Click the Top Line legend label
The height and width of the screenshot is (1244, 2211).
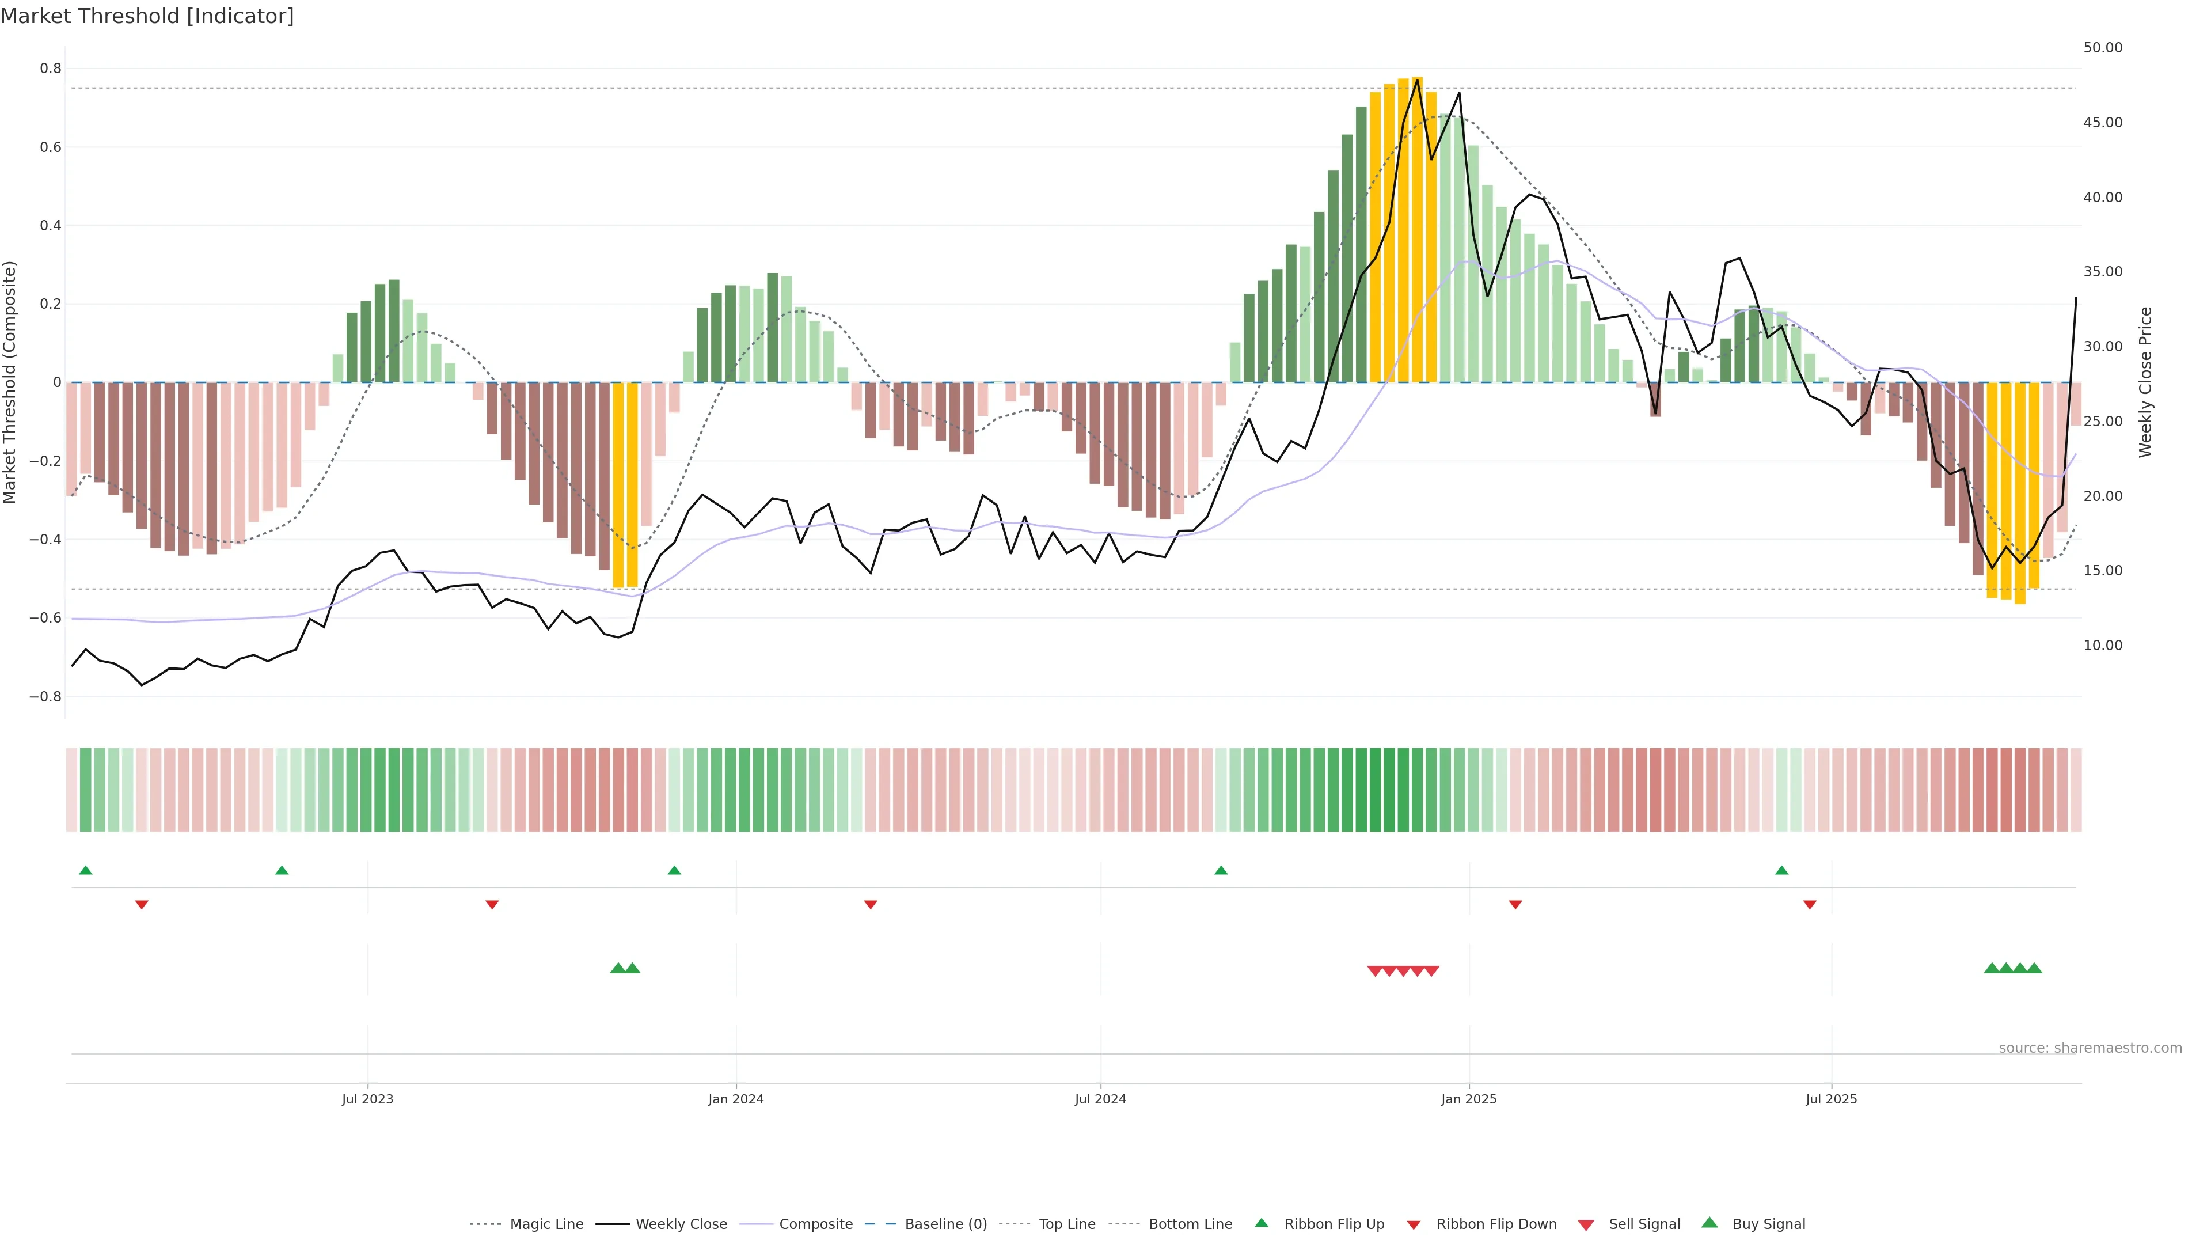pyautogui.click(x=1067, y=1224)
